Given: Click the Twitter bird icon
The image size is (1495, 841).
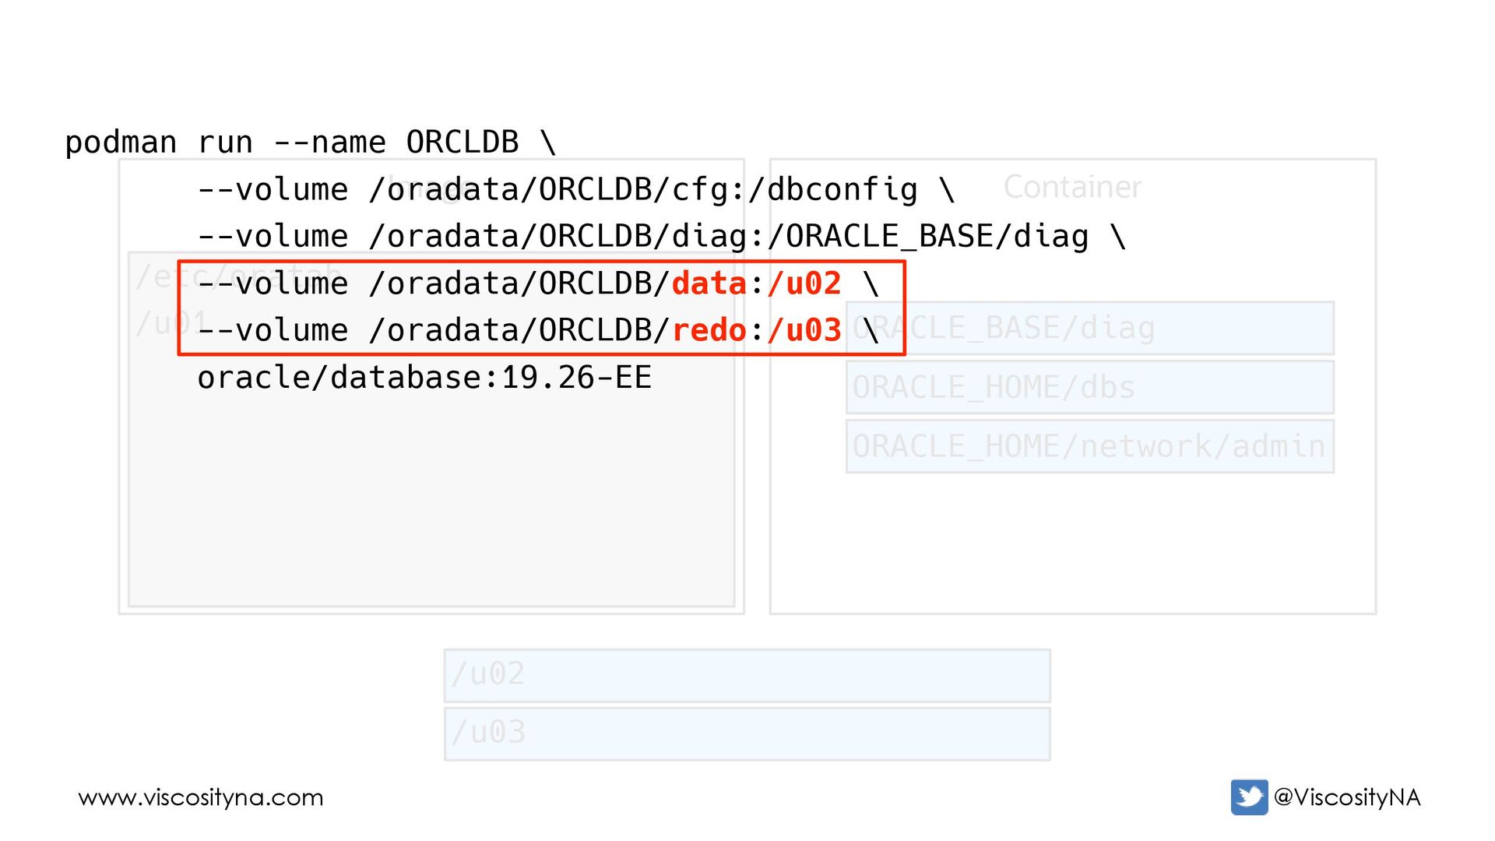Looking at the screenshot, I should [x=1249, y=797].
